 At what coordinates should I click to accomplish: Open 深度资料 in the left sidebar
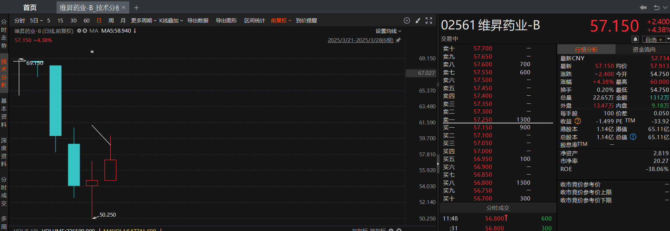(4, 152)
